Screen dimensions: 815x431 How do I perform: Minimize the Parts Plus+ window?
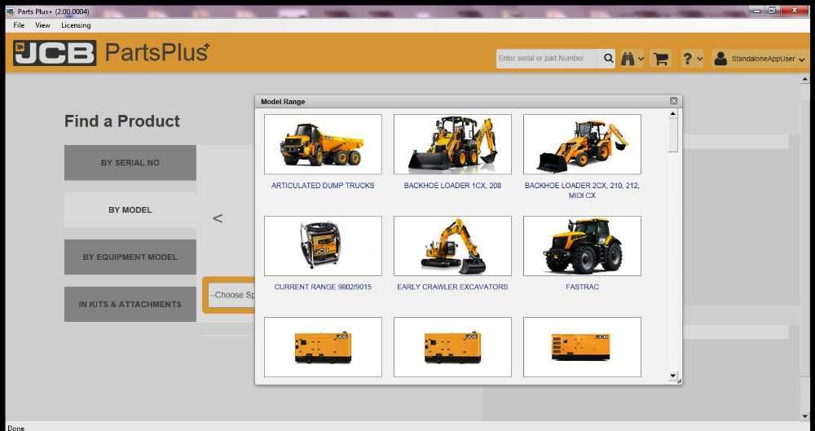(756, 11)
